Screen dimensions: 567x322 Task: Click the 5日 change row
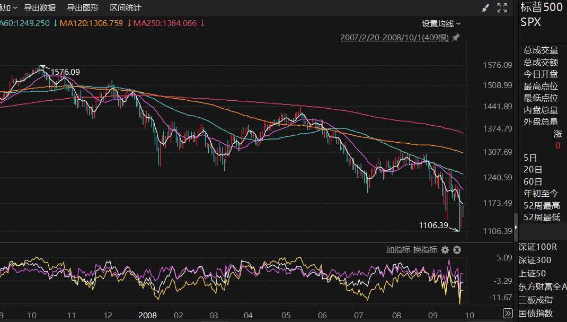point(530,158)
